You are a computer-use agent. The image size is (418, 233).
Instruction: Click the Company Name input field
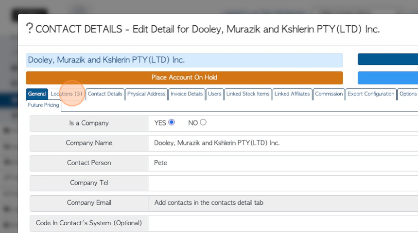coord(283,143)
